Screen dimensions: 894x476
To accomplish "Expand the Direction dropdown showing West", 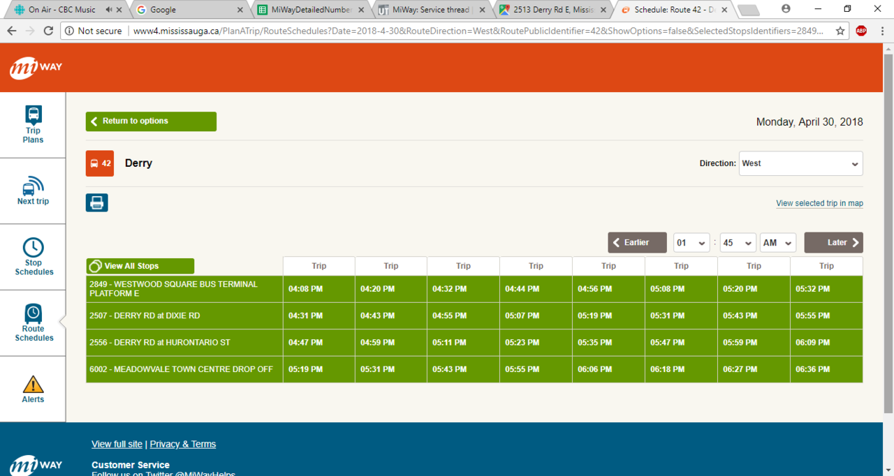I will pos(800,163).
